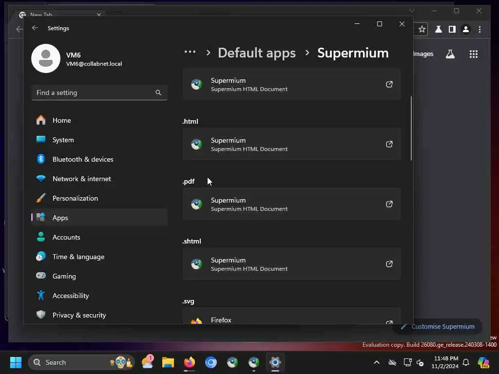Click the Gaming controller icon
This screenshot has height=374, width=499.
[x=41, y=276]
